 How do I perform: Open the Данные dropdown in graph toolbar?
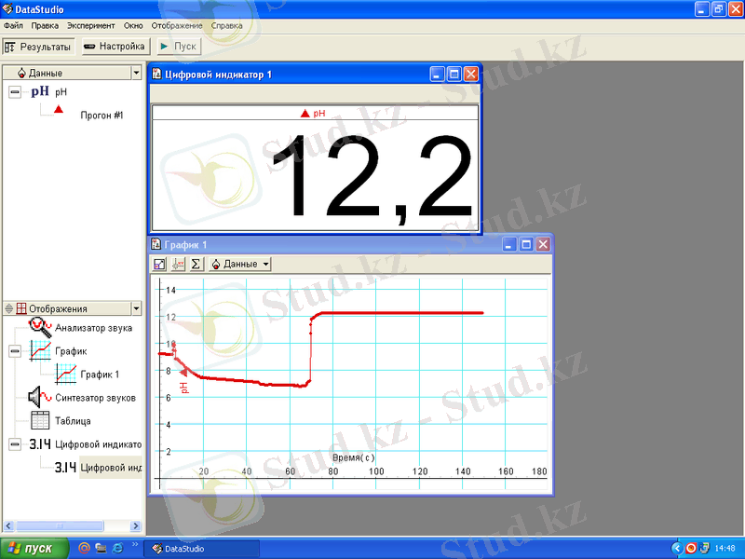coord(239,265)
